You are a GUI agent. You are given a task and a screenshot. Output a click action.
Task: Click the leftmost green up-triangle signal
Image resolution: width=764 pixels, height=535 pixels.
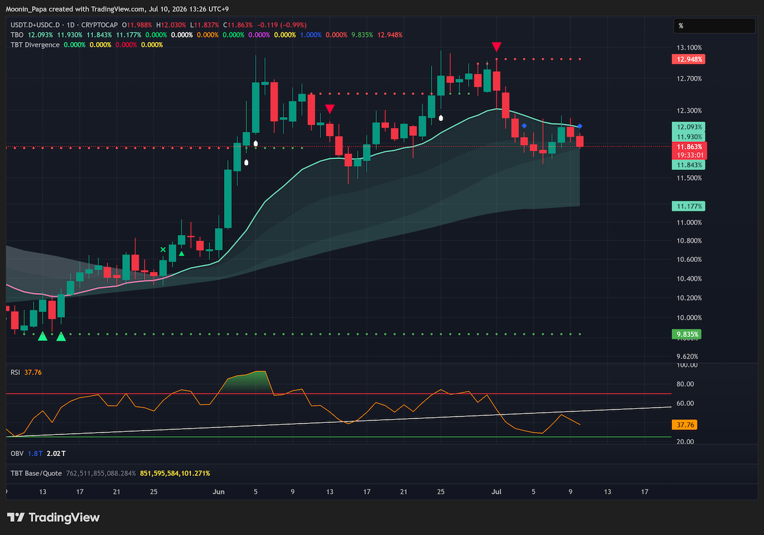pyautogui.click(x=43, y=336)
